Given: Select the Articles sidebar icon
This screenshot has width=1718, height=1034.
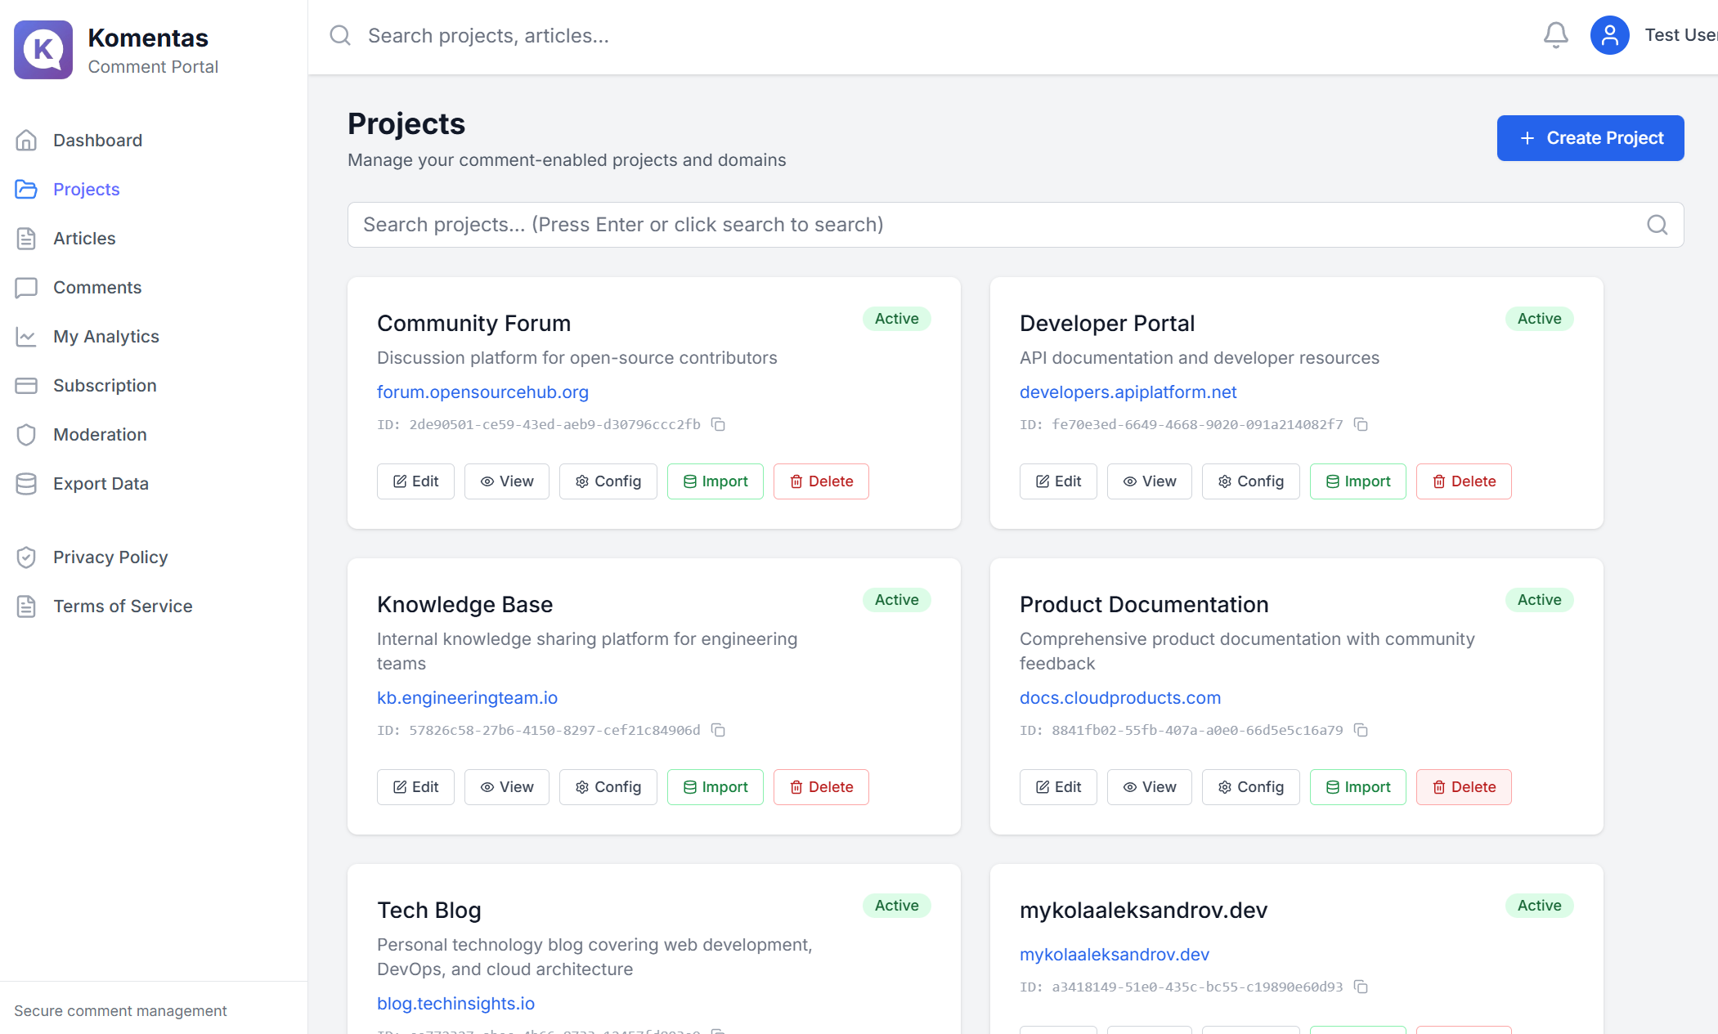Looking at the screenshot, I should 27,238.
